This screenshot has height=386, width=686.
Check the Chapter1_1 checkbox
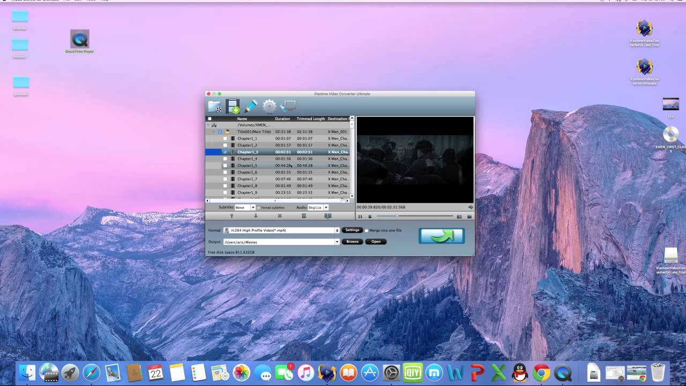(225, 138)
